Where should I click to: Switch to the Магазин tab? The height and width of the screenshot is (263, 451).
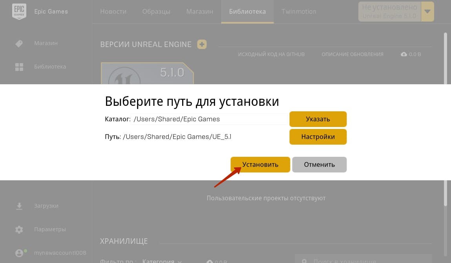(x=200, y=11)
